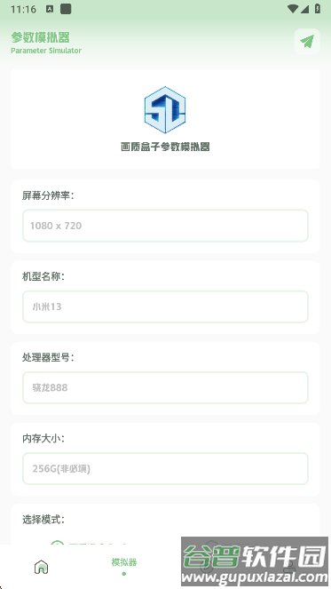Select the partially visible mode radio button

pyautogui.click(x=57, y=543)
